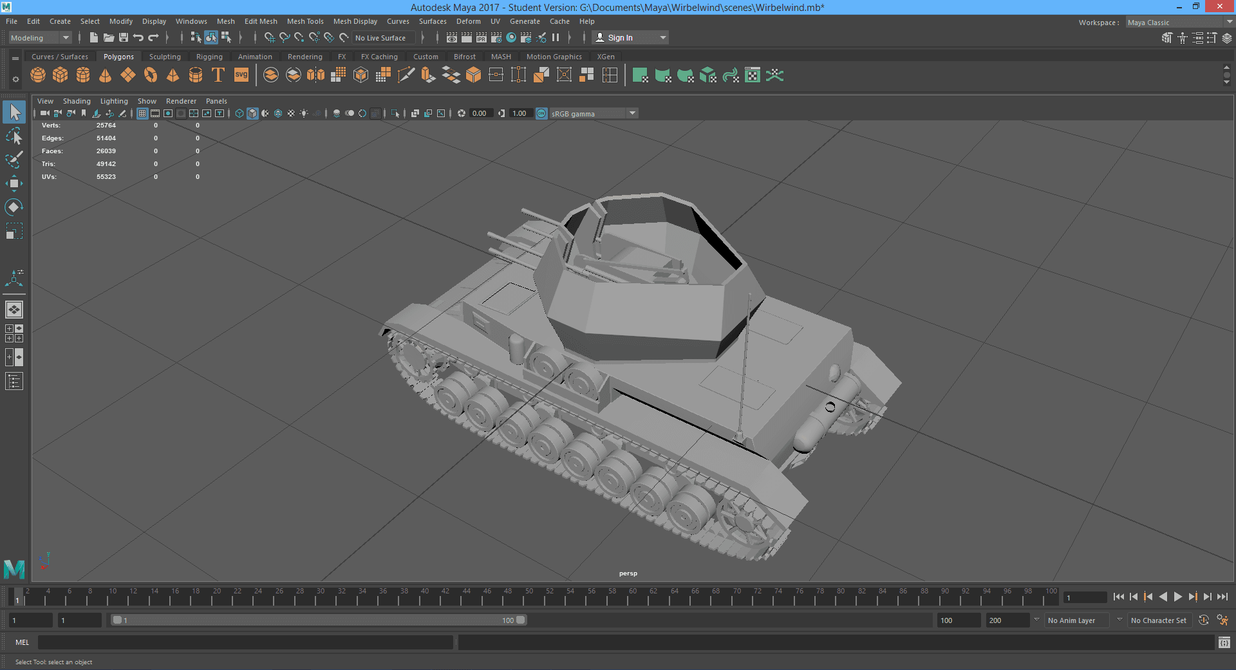Create a polygon cube from the shelf
Screen dimensions: 1236x670
61,75
